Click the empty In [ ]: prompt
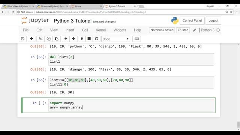Viewport: 240px width, 135px height. [x=39, y=103]
